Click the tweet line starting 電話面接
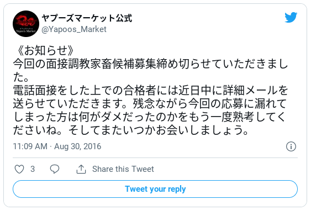The image size is (311, 210). (x=150, y=90)
